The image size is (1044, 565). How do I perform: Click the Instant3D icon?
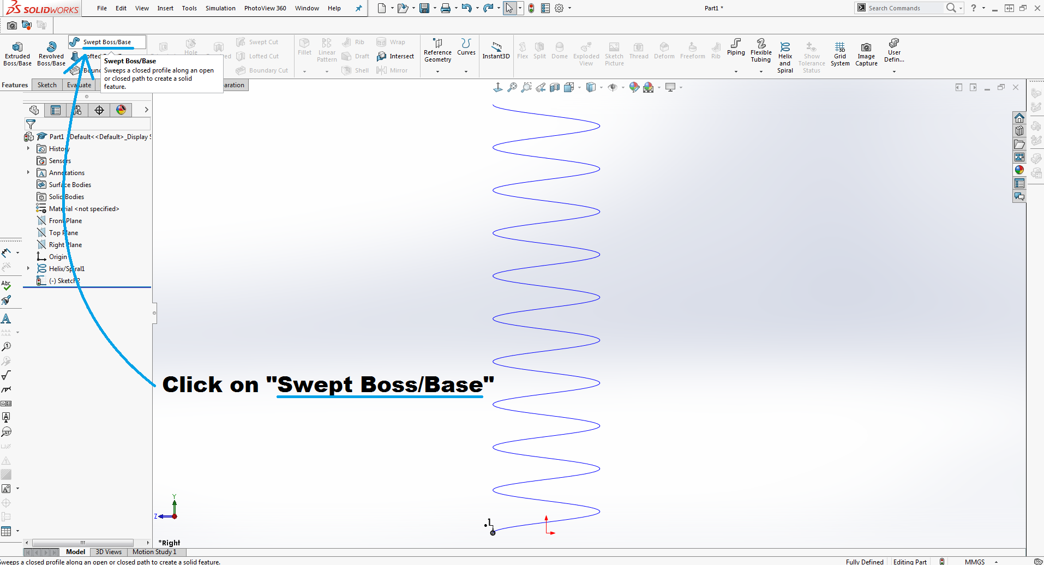tap(496, 50)
